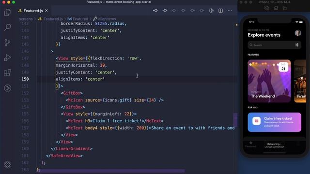
Task: Open The Weekend featured event card
Action: [269, 81]
